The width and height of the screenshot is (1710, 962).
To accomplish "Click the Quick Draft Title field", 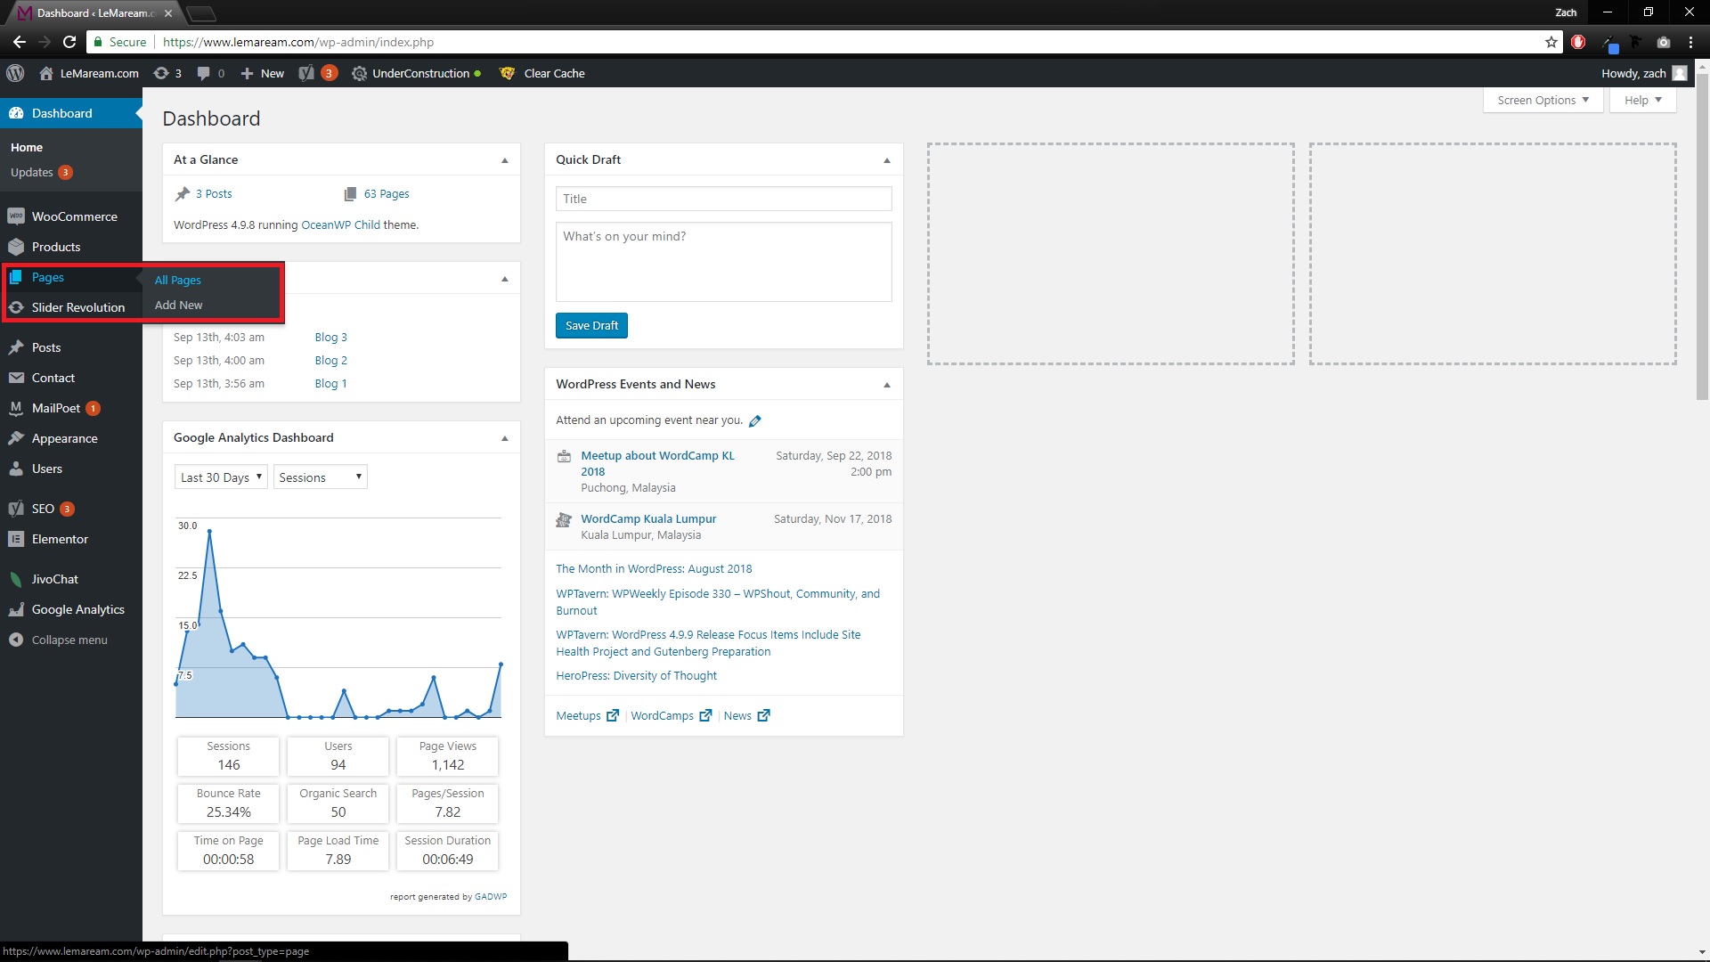I will click(723, 199).
